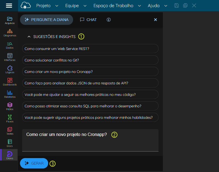Image resolution: width=219 pixels, height=172 pixels.
Task: Select suggestion about projetos práticos para habilidades
Action: 90,117
